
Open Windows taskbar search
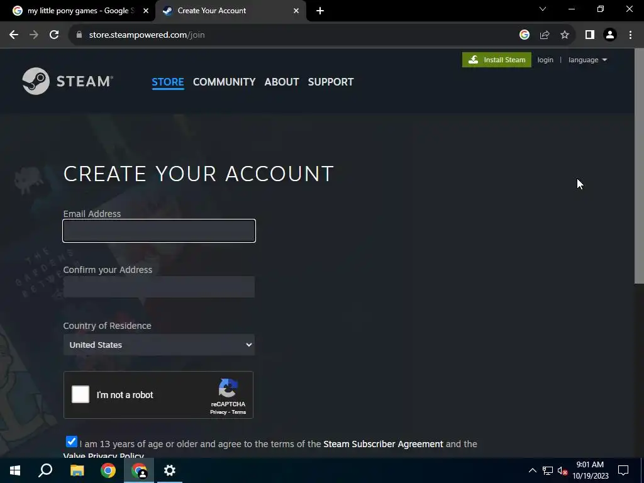pos(45,470)
